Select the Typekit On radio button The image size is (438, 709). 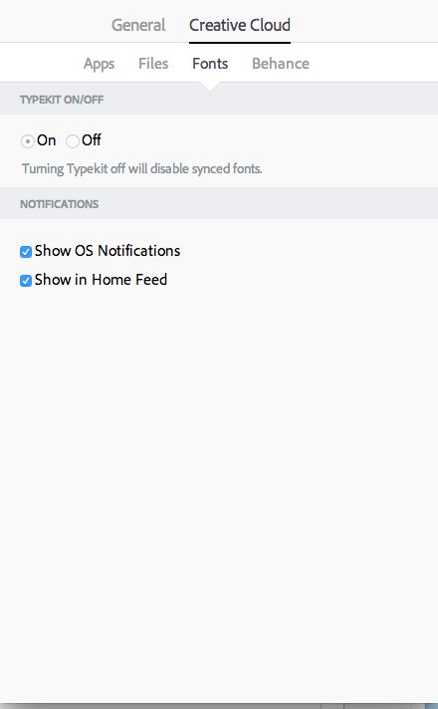28,141
